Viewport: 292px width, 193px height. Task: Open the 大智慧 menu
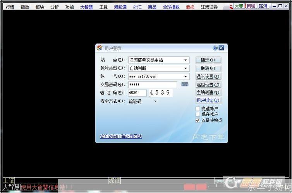point(87,7)
